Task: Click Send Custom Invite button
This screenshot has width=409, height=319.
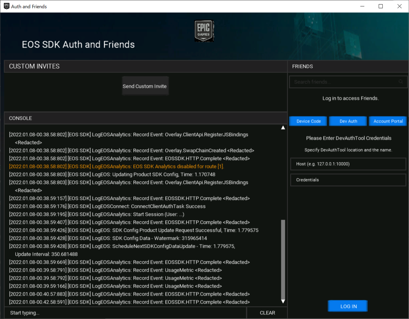Action: click(145, 86)
